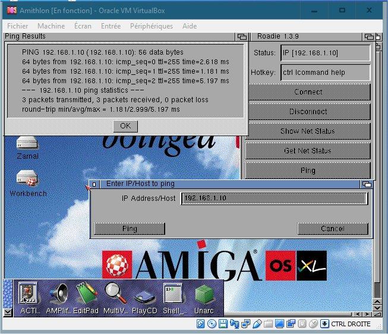Viewport: 388px width, 334px height.
Task: Open the Aide menu
Action: (190, 26)
